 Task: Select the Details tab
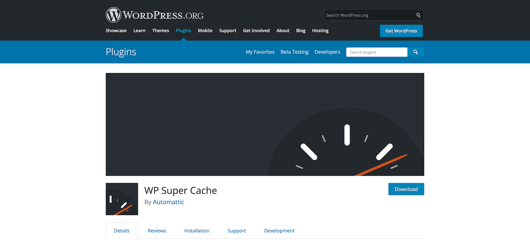pos(122,231)
